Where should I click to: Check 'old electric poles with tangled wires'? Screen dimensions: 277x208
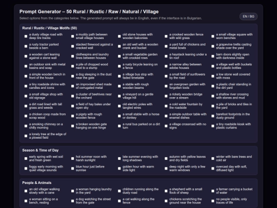(120, 106)
